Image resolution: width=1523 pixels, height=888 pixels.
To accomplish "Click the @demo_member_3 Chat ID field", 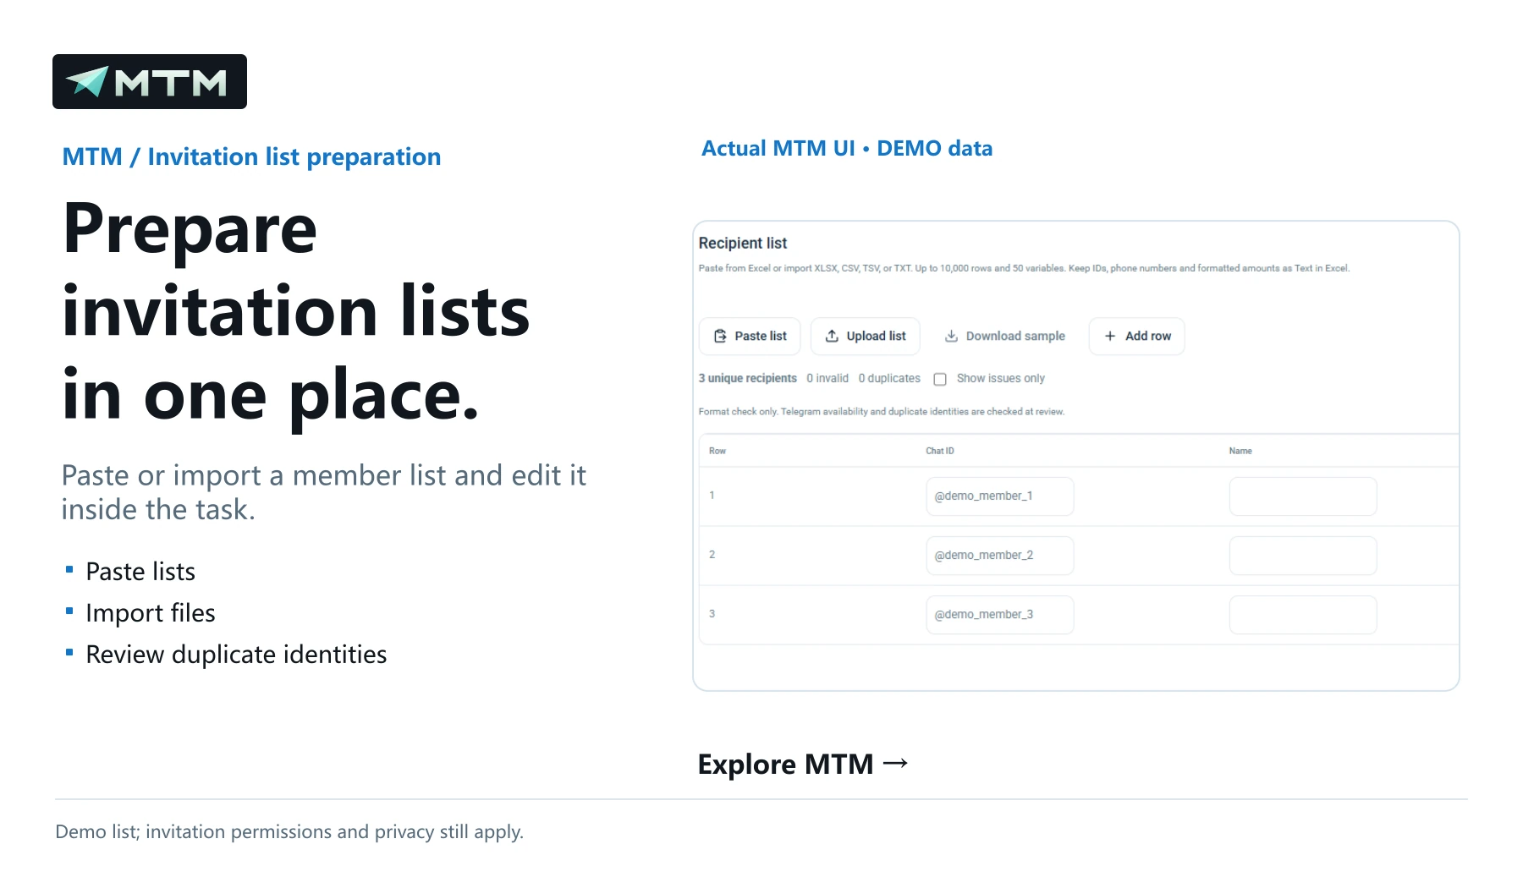I will tap(999, 615).
